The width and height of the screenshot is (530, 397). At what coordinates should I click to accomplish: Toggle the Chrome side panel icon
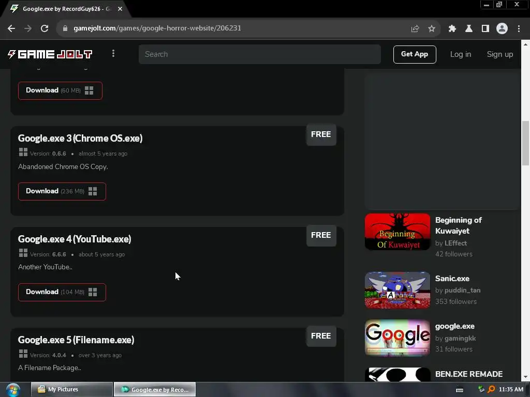coord(485,28)
